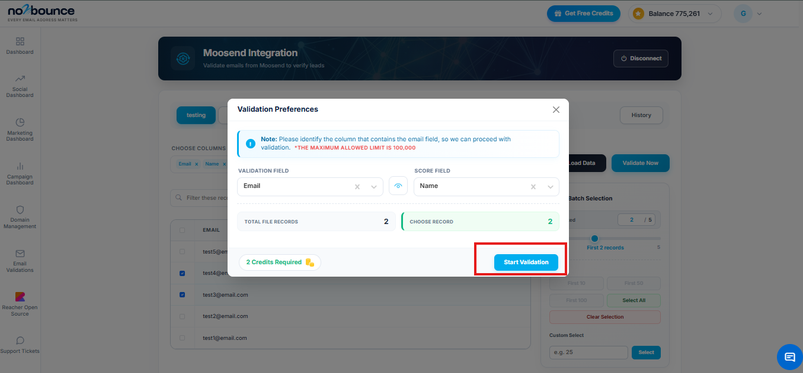Go to Marketing Dashboard sidebar item
Image resolution: width=803 pixels, height=373 pixels.
coord(20,129)
